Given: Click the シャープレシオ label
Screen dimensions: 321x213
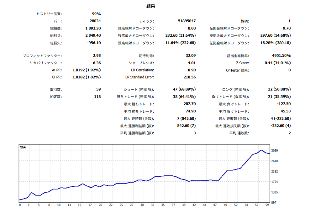Looking at the screenshot, I should (x=141, y=63).
